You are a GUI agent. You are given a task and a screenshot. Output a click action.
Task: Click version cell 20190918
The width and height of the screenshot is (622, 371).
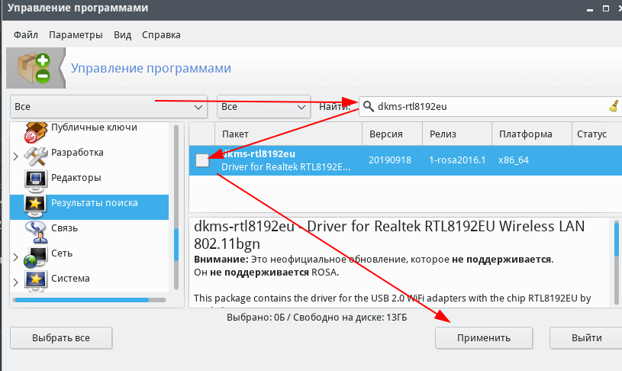390,160
